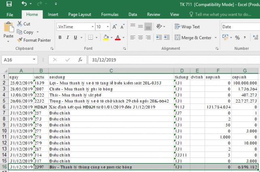Screen dimensions: 260x172
Task: Select the Format Painter tool
Action: click(x=34, y=40)
